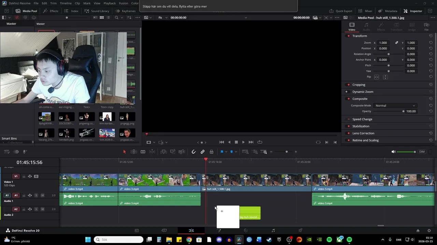Click the Overwrite Clip icon

pos(173,152)
